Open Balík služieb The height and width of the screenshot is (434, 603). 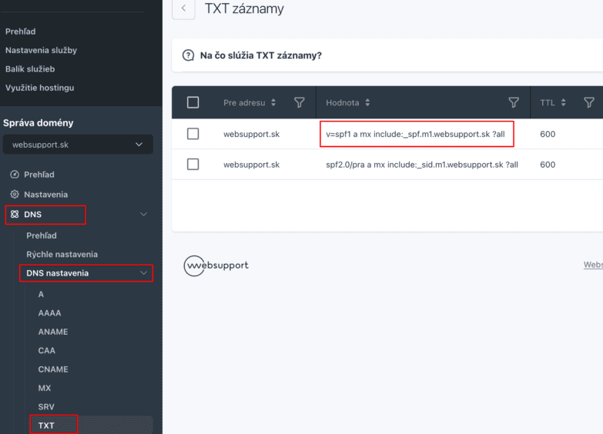(x=30, y=69)
